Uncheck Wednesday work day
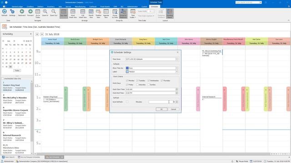 click(x=149, y=81)
